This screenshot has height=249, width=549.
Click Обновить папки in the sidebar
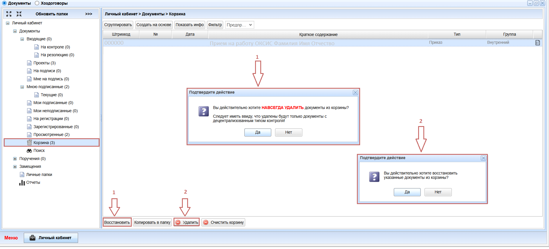tap(52, 14)
